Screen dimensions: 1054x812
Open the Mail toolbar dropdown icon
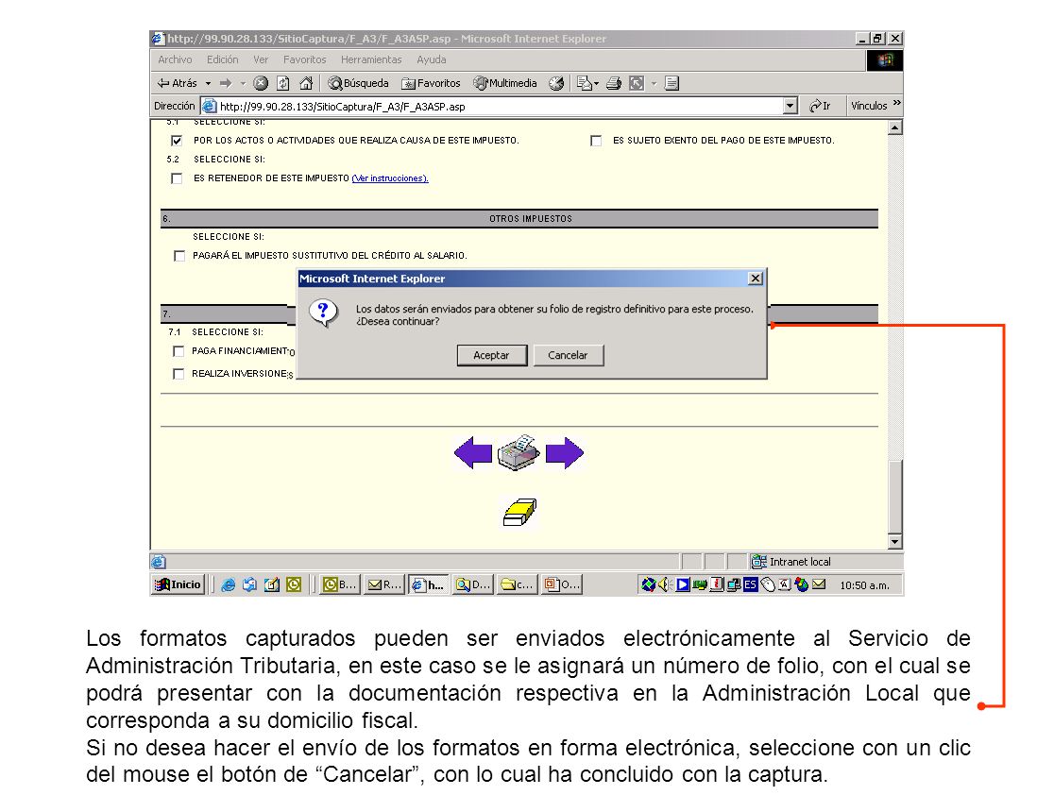pyautogui.click(x=587, y=83)
